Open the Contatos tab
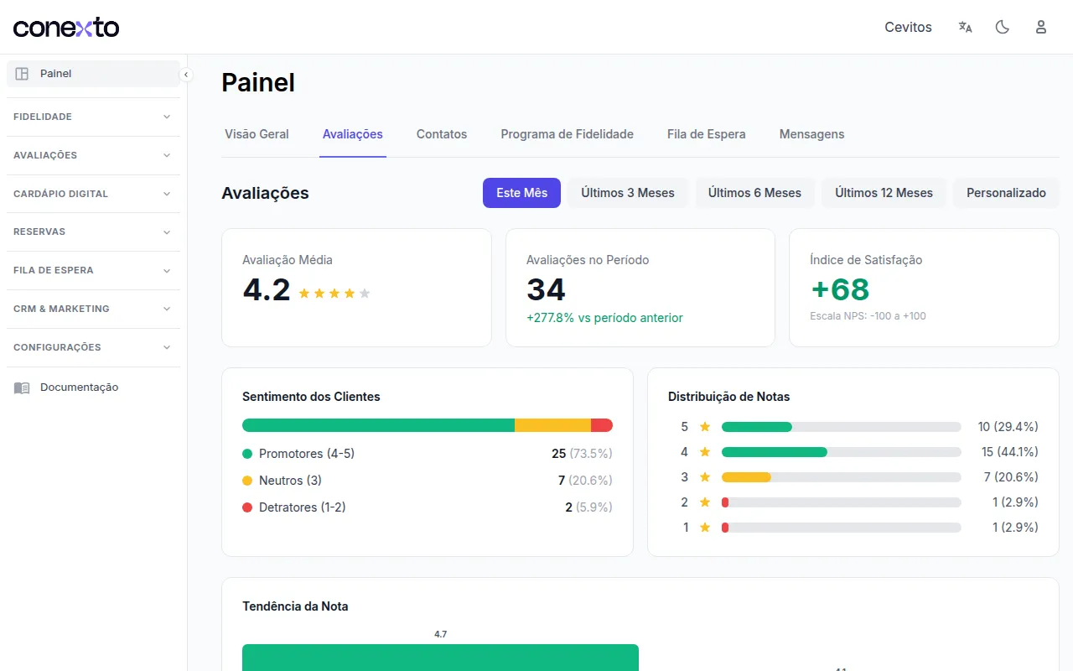This screenshot has height=671, width=1073. click(x=442, y=134)
